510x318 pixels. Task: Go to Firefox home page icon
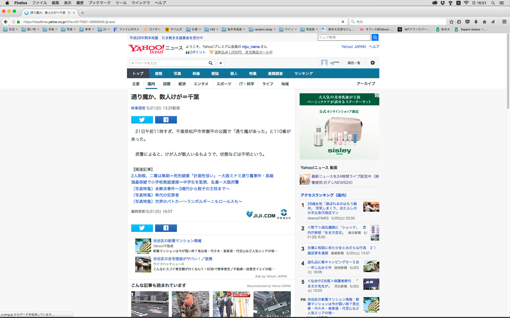(x=484, y=22)
